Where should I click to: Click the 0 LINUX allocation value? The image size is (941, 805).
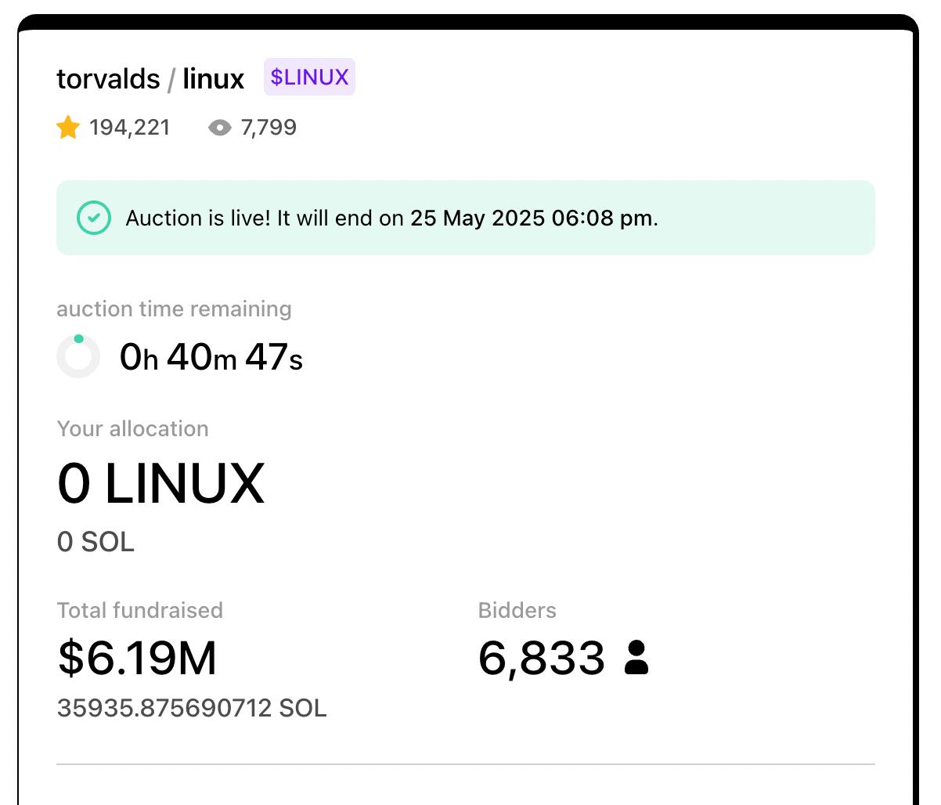click(161, 483)
